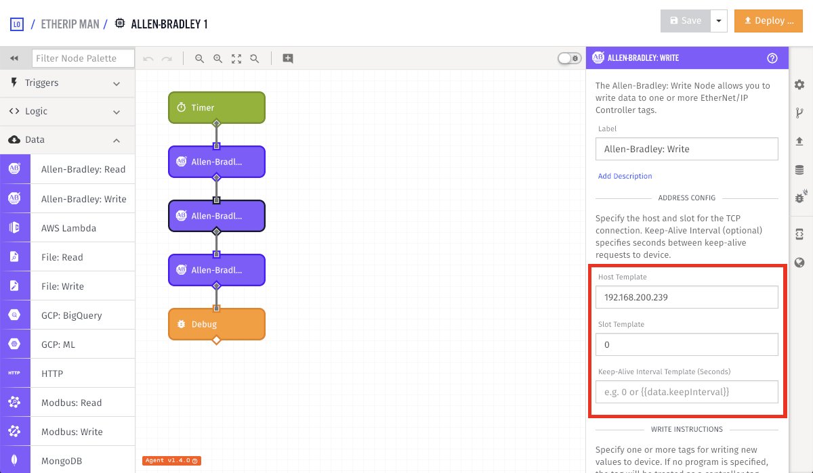The image size is (813, 473).
Task: Toggle the live debug switch
Action: [569, 58]
